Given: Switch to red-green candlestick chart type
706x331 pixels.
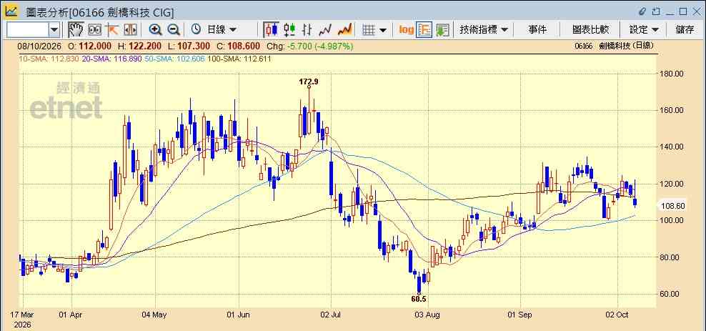Looking at the screenshot, I should 289,30.
